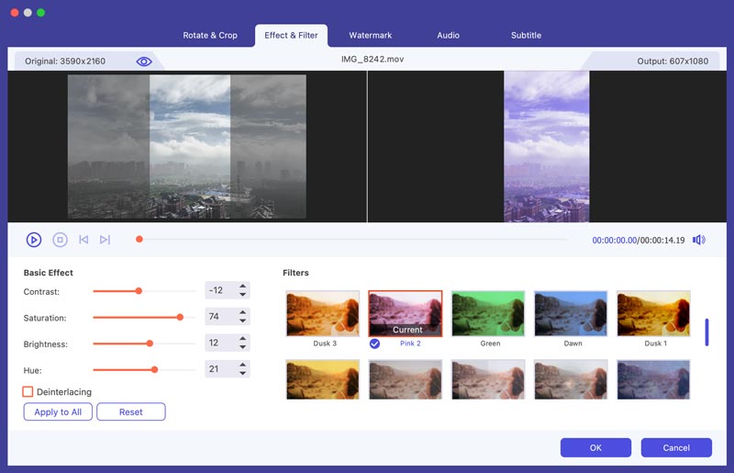This screenshot has height=473, width=734.
Task: Mute audio with the speaker icon
Action: click(x=699, y=240)
